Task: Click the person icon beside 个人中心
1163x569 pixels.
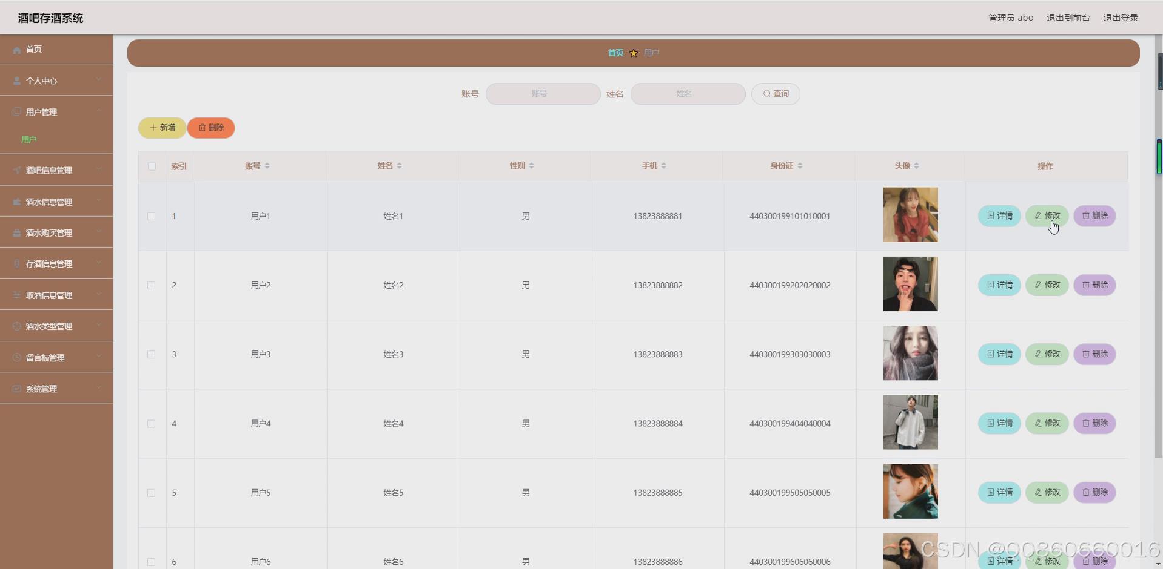Action: [17, 81]
